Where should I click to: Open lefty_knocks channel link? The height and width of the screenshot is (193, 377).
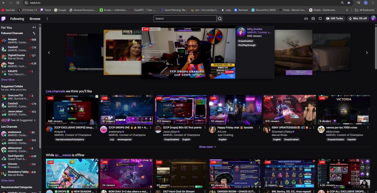[254, 29]
